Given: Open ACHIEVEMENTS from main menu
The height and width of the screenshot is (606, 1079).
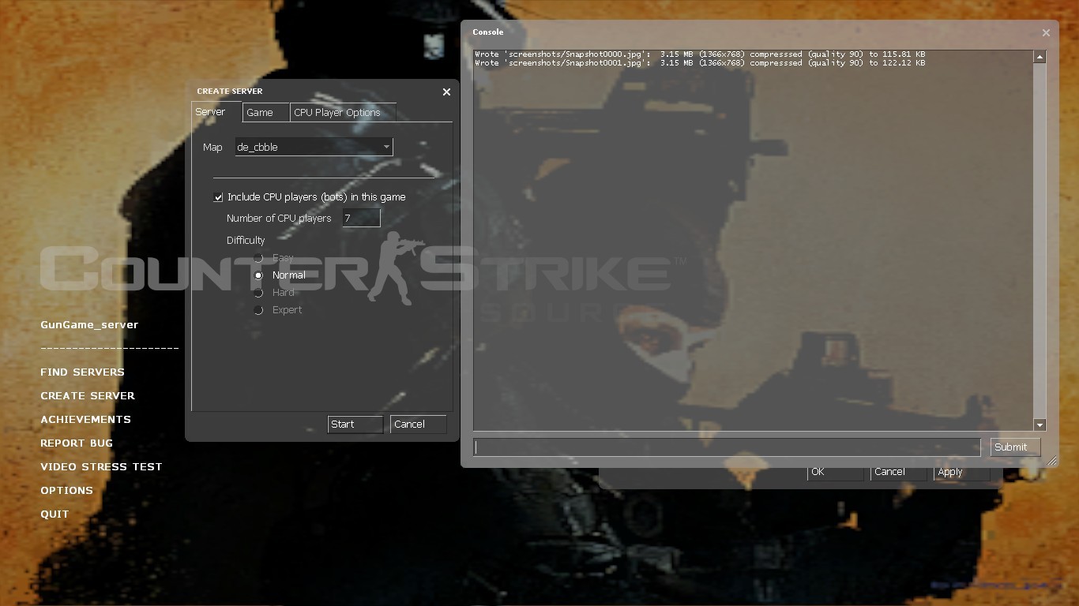Looking at the screenshot, I should click(85, 419).
